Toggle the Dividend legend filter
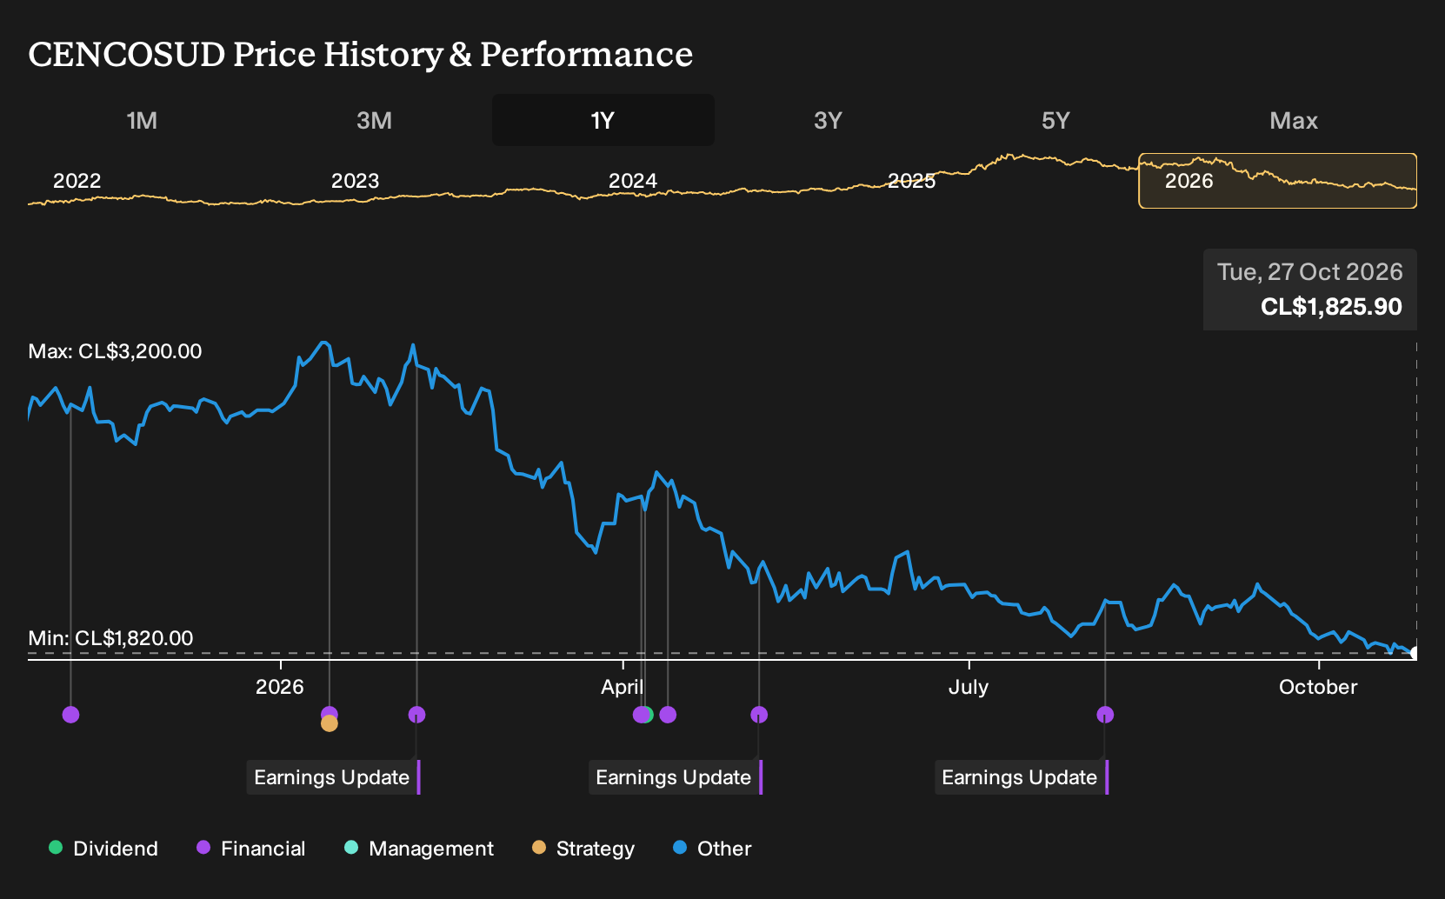 tap(103, 849)
